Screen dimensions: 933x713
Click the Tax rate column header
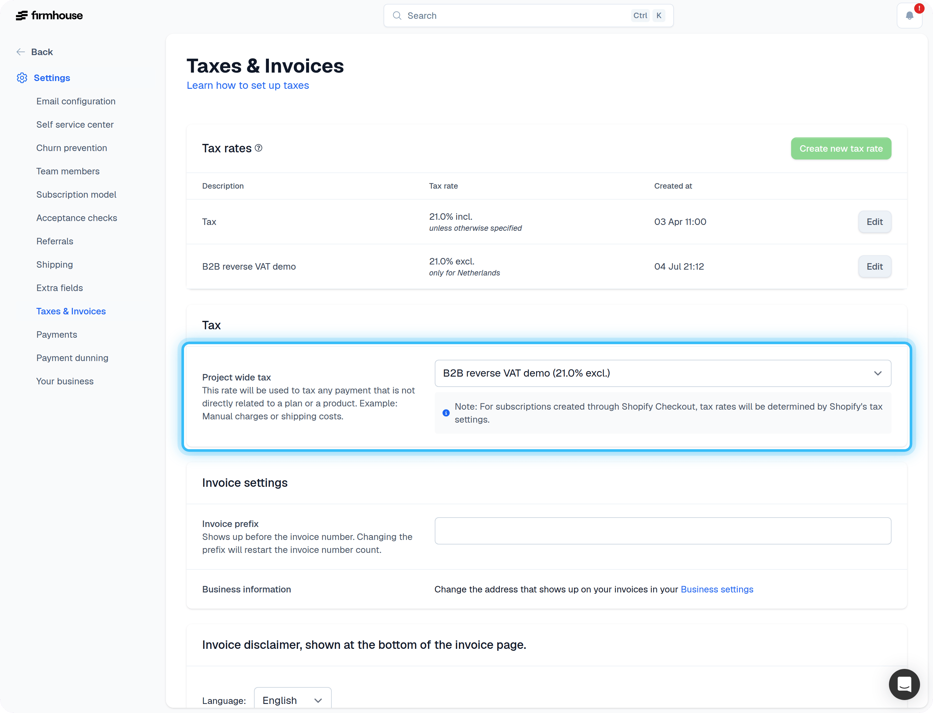pos(443,186)
